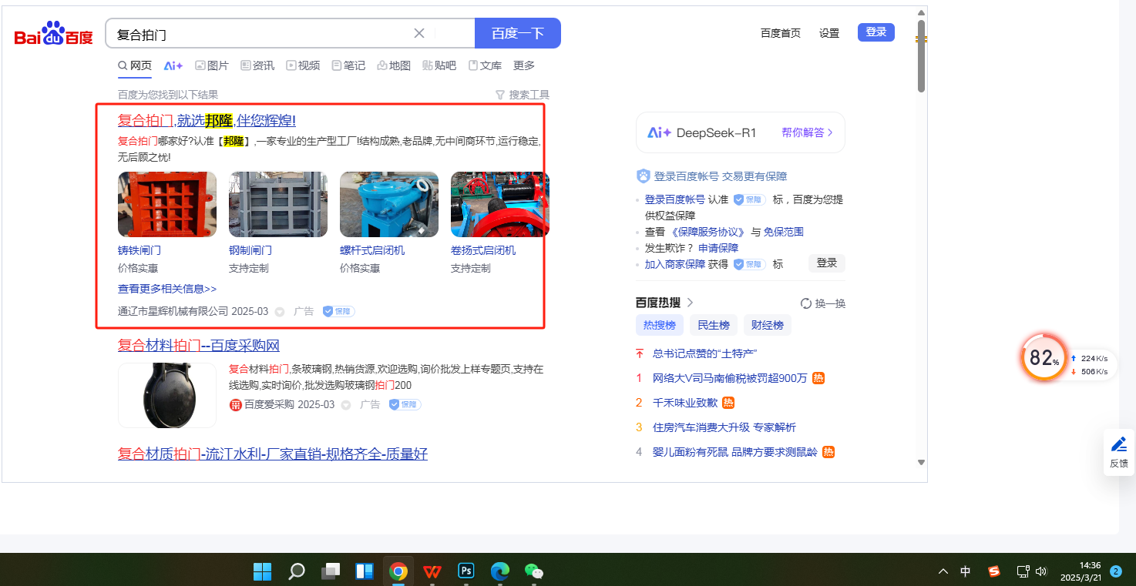The height and width of the screenshot is (586, 1136).
Task: Click the 百度爱采购 source icon
Action: click(235, 405)
